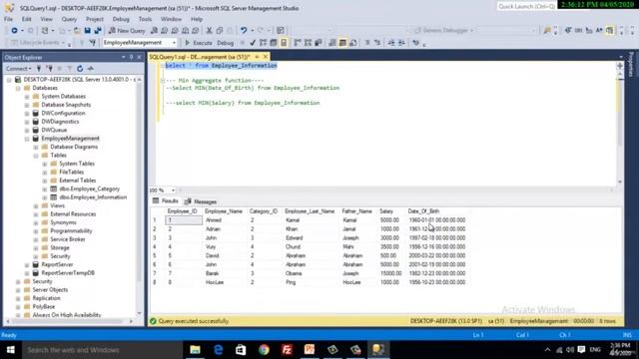
Task: Open Database Engine Query icon next to New Query
Action: (x=154, y=31)
